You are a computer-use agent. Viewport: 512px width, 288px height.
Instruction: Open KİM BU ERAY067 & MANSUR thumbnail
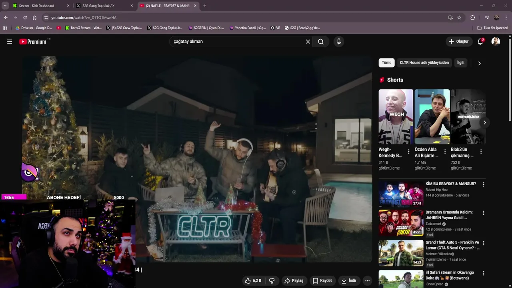coord(401,194)
